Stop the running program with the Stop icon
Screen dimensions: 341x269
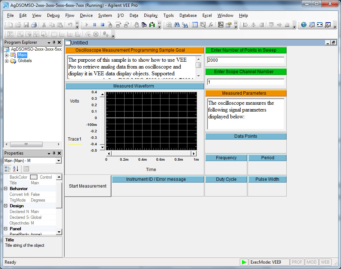click(102, 25)
